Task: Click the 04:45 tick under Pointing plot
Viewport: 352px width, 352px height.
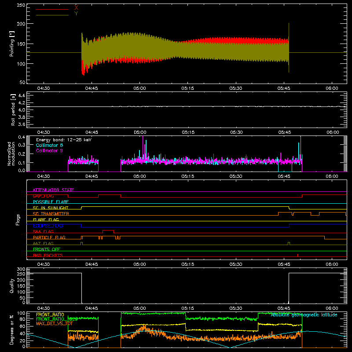Action: click(x=92, y=88)
